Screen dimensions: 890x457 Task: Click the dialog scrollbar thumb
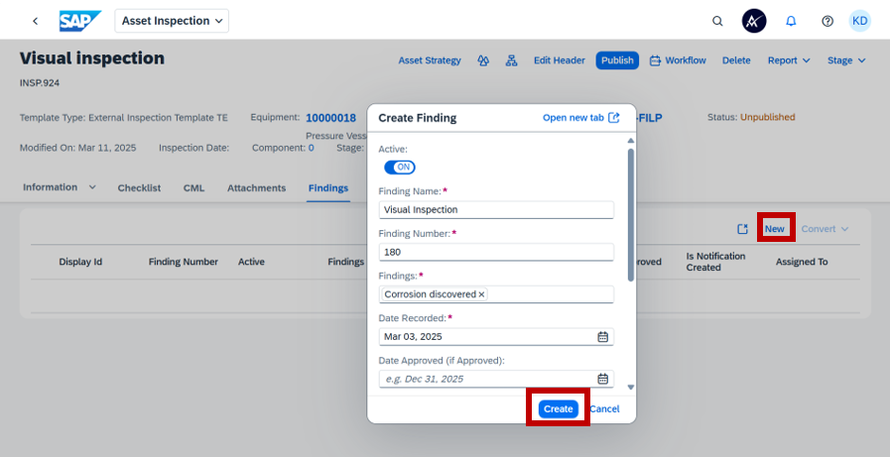pos(631,215)
